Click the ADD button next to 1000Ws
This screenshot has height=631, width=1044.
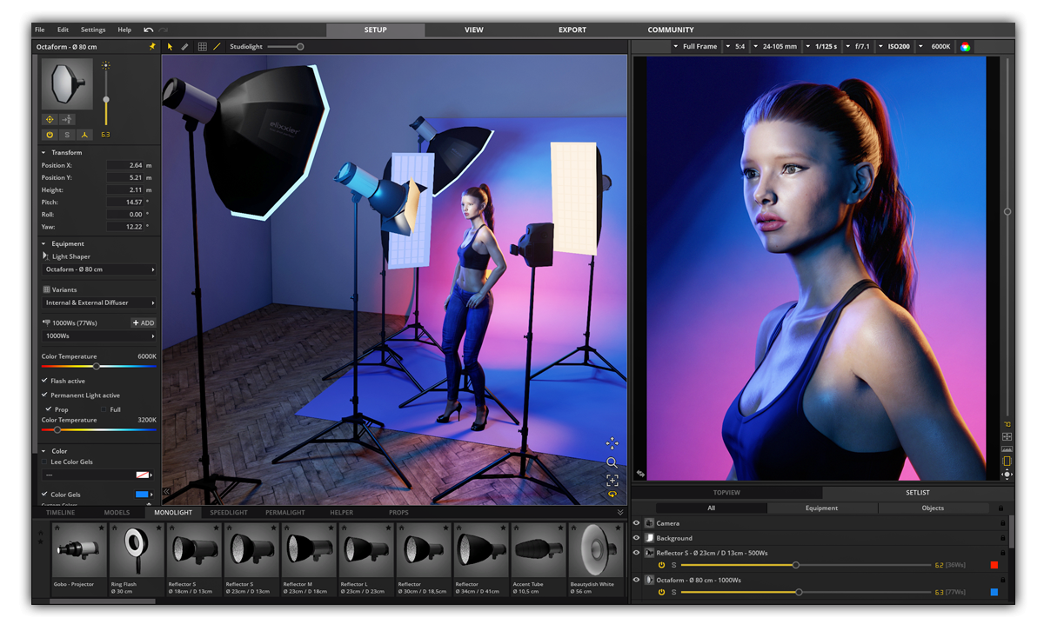[x=144, y=322]
